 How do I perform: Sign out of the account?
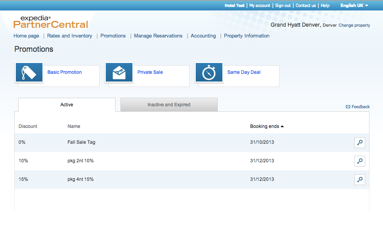coord(283,5)
